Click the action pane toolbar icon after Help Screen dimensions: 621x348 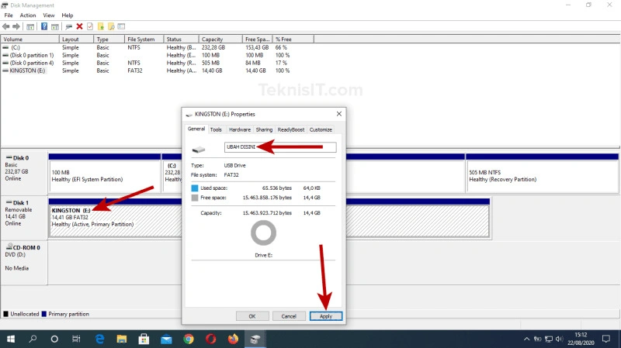(55, 26)
